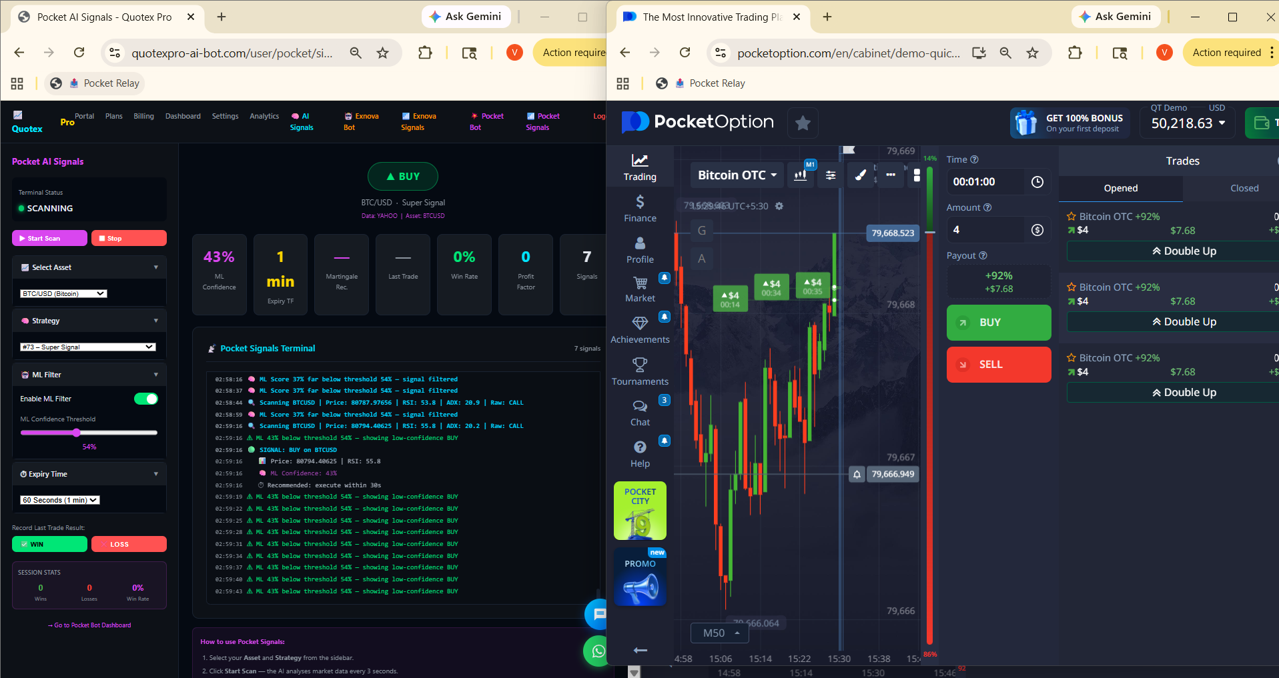
Task: Open the BTC/USD (Bitcoin) asset dropdown
Action: [63, 293]
